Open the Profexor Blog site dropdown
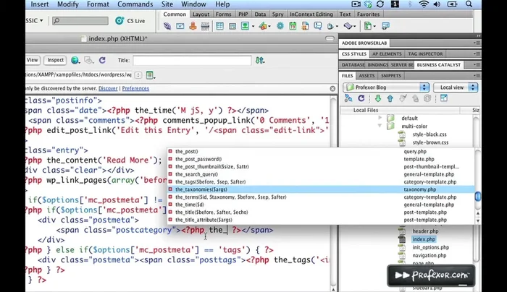 coord(387,87)
